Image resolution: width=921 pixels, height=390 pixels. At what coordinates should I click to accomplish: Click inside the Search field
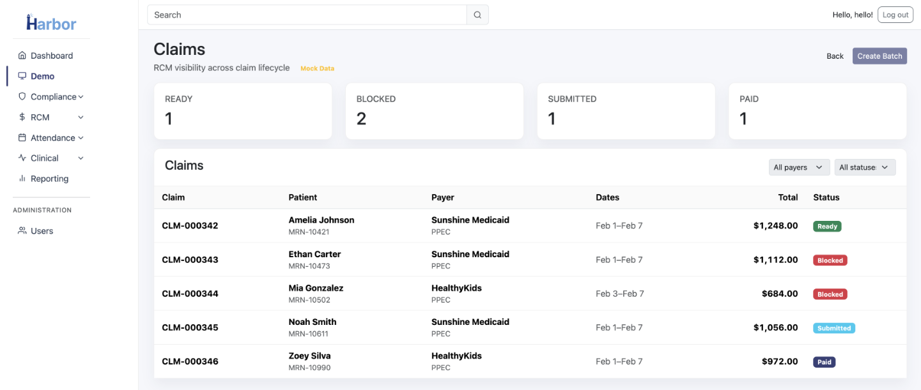tap(307, 14)
